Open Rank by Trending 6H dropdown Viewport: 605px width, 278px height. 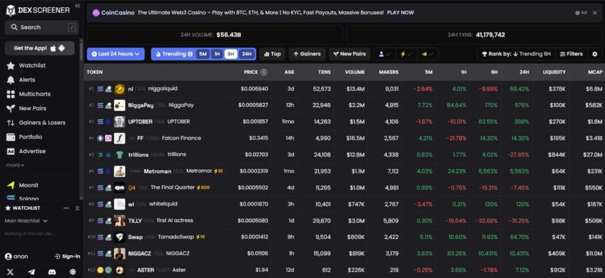516,54
